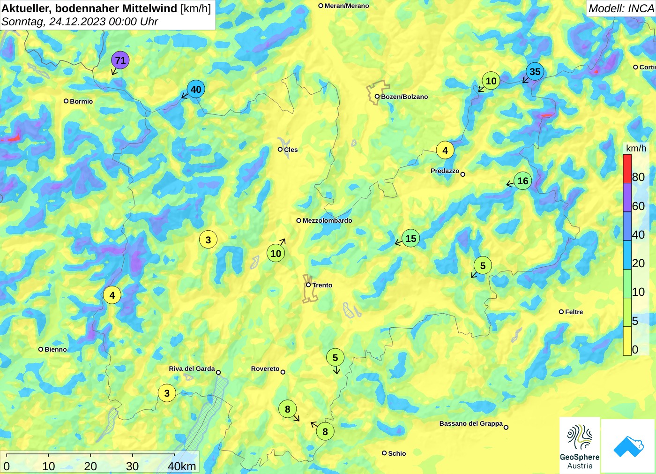The height and width of the screenshot is (474, 656).
Task: Select the 5 km/h marker east of Rovereto
Action: tap(335, 358)
